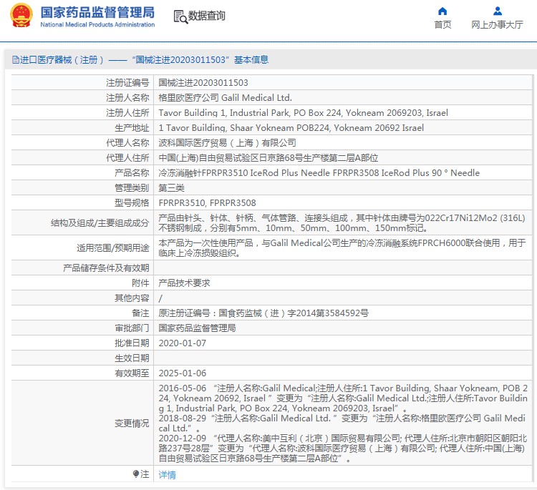Open the 数据查询 label

(206, 16)
